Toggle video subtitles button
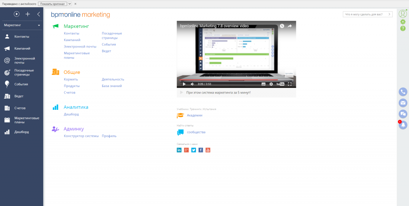The height and width of the screenshot is (206, 409). click(x=264, y=84)
